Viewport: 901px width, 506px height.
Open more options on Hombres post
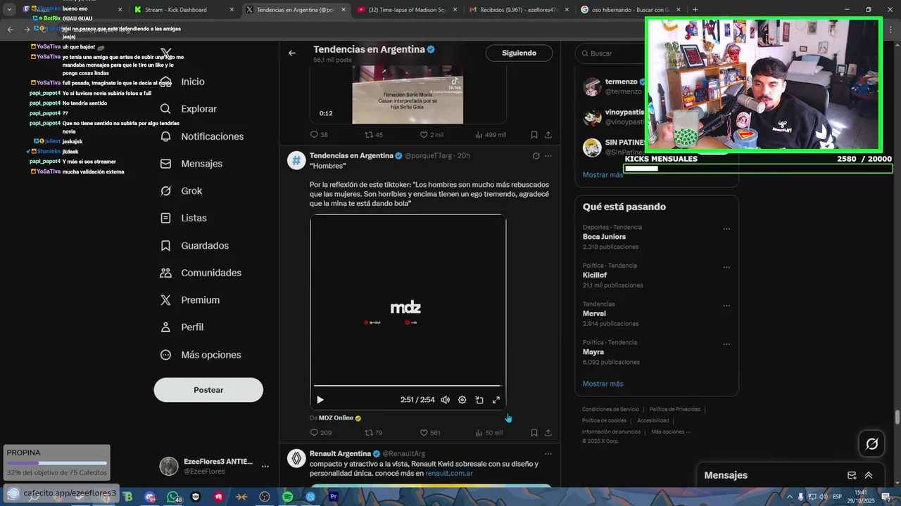548,156
